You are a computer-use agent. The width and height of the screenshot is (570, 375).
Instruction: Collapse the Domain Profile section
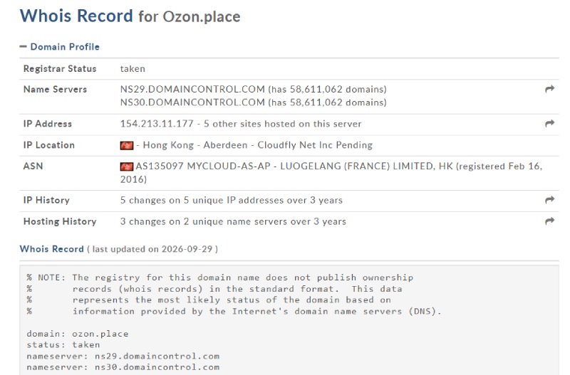(x=24, y=46)
